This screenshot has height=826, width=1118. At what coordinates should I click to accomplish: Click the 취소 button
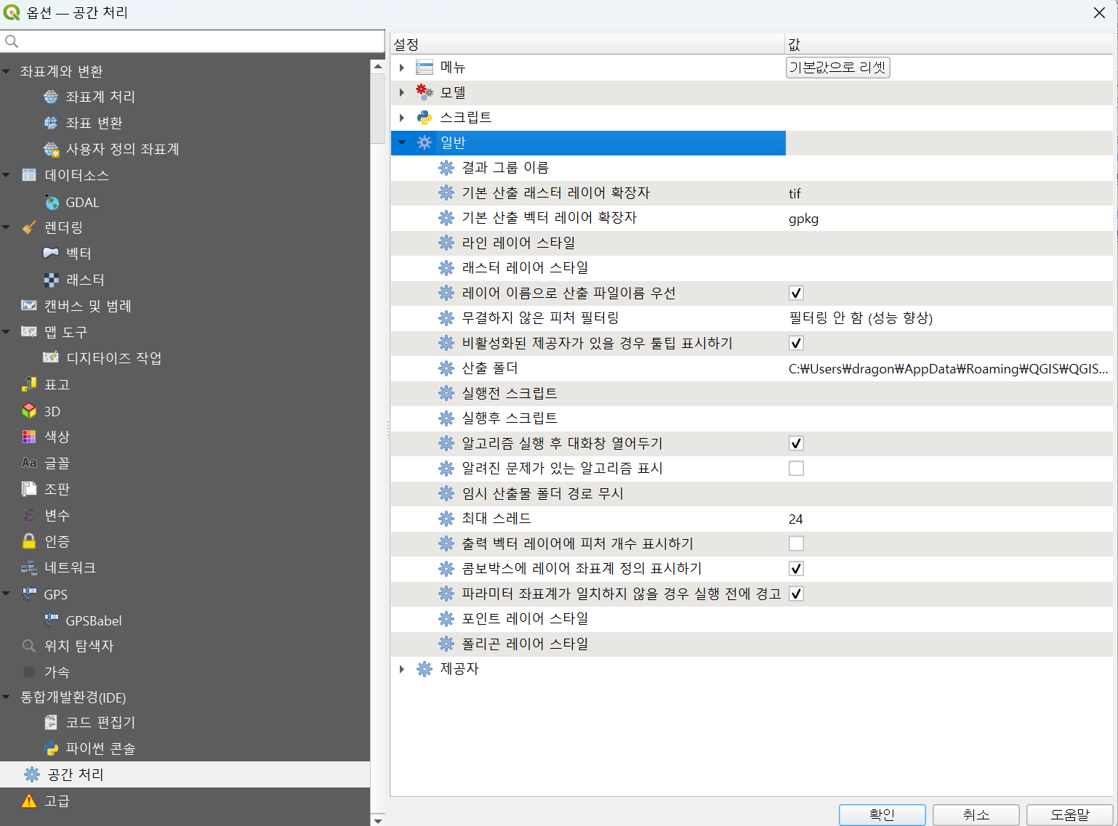[976, 814]
